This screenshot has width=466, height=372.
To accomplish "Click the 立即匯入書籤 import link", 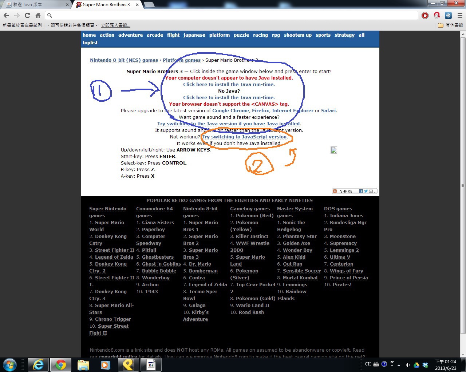I will [115, 25].
